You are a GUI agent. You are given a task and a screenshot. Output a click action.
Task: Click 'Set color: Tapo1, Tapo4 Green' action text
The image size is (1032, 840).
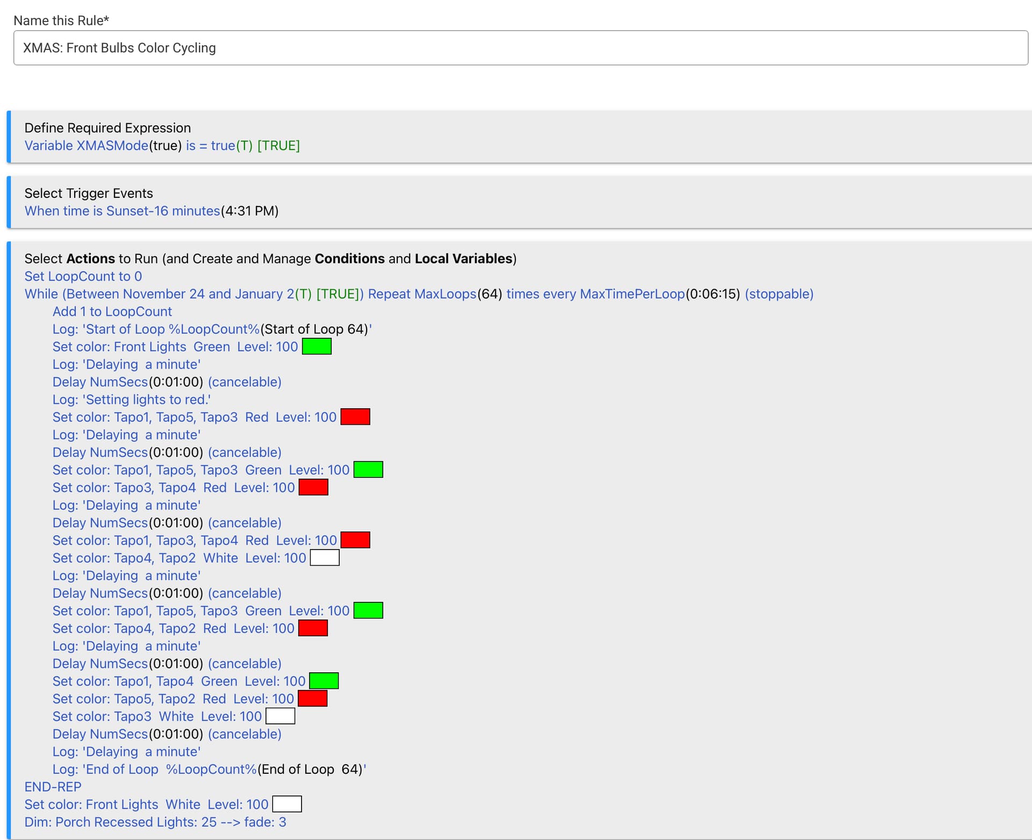coord(179,681)
